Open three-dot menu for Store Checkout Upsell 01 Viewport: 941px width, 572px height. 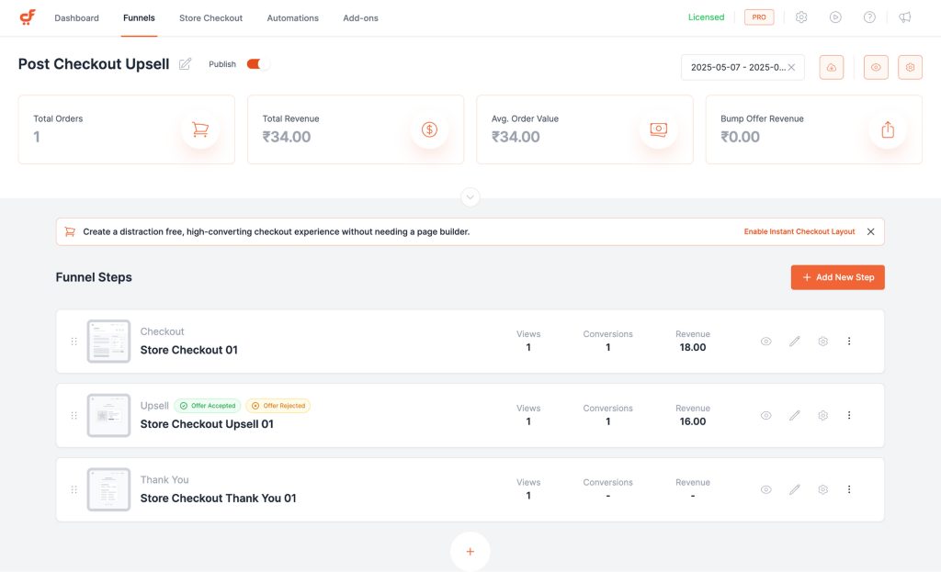849,415
